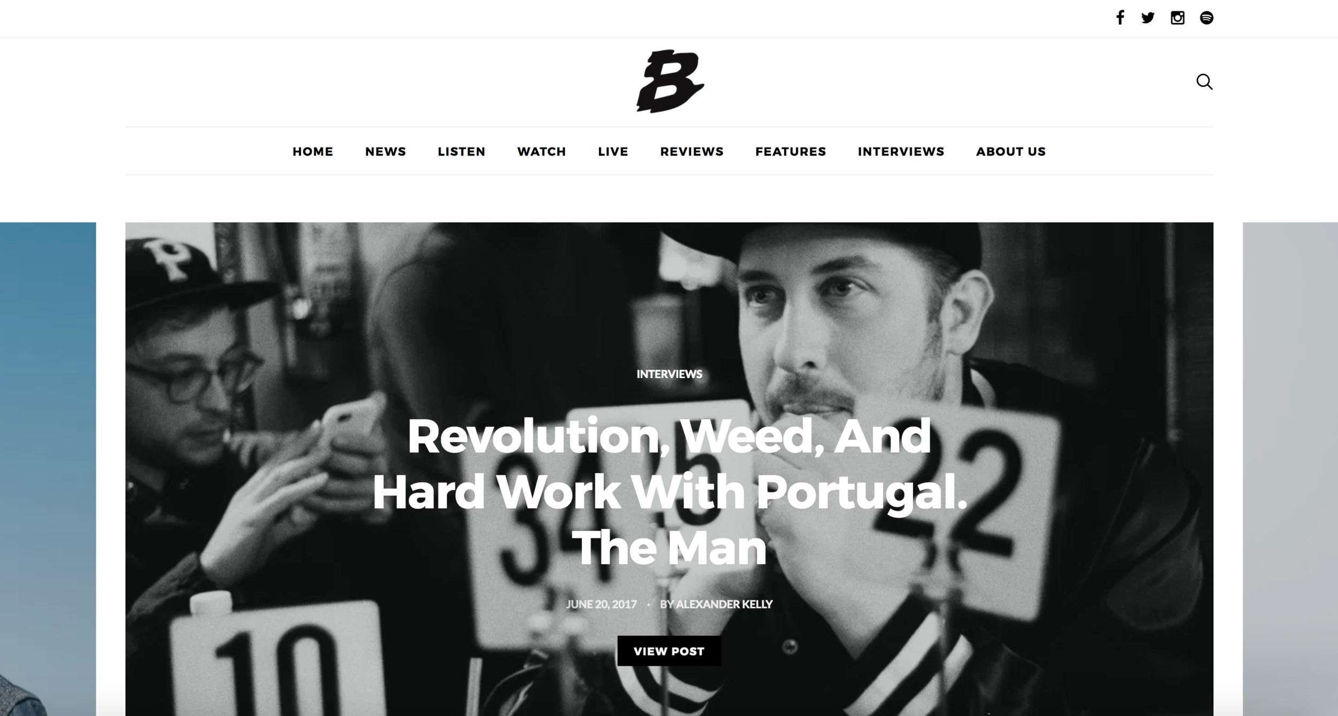Click the INTERVIEWS category label on slide
Viewport: 1338px width, 716px height.
point(669,374)
